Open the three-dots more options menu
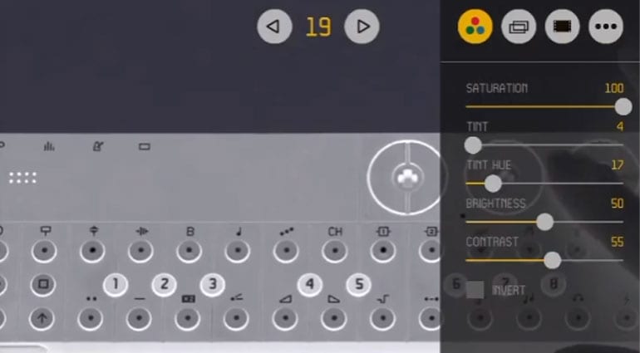Screen dimensions: 640x353 point(606,27)
